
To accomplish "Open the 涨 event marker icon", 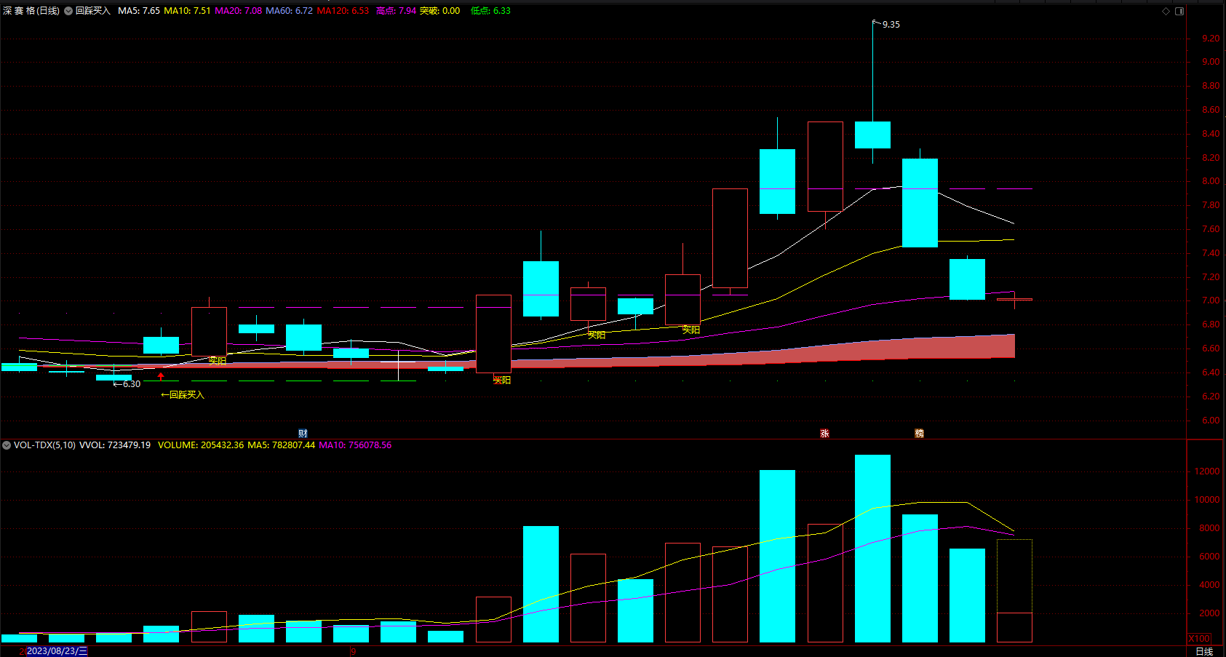I will tap(824, 434).
